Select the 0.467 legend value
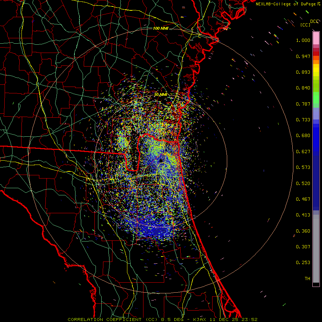The width and height of the screenshot is (322, 322). coord(303,199)
